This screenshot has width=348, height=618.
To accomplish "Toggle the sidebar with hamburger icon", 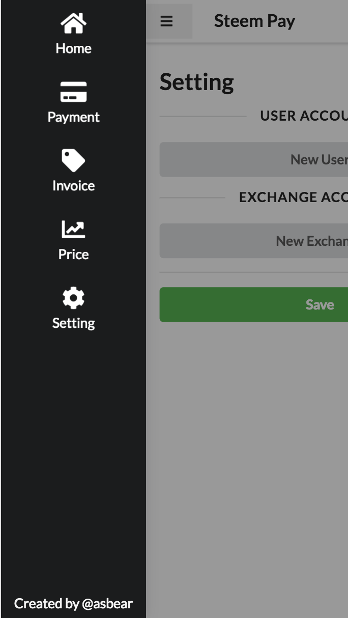I will [166, 21].
